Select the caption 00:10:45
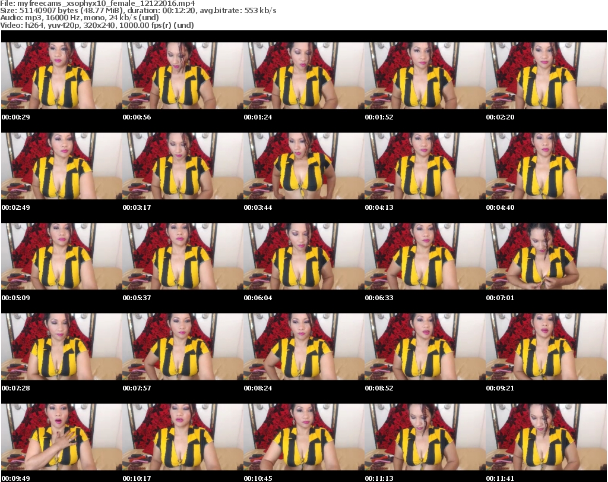This screenshot has width=608, height=482. point(258,478)
